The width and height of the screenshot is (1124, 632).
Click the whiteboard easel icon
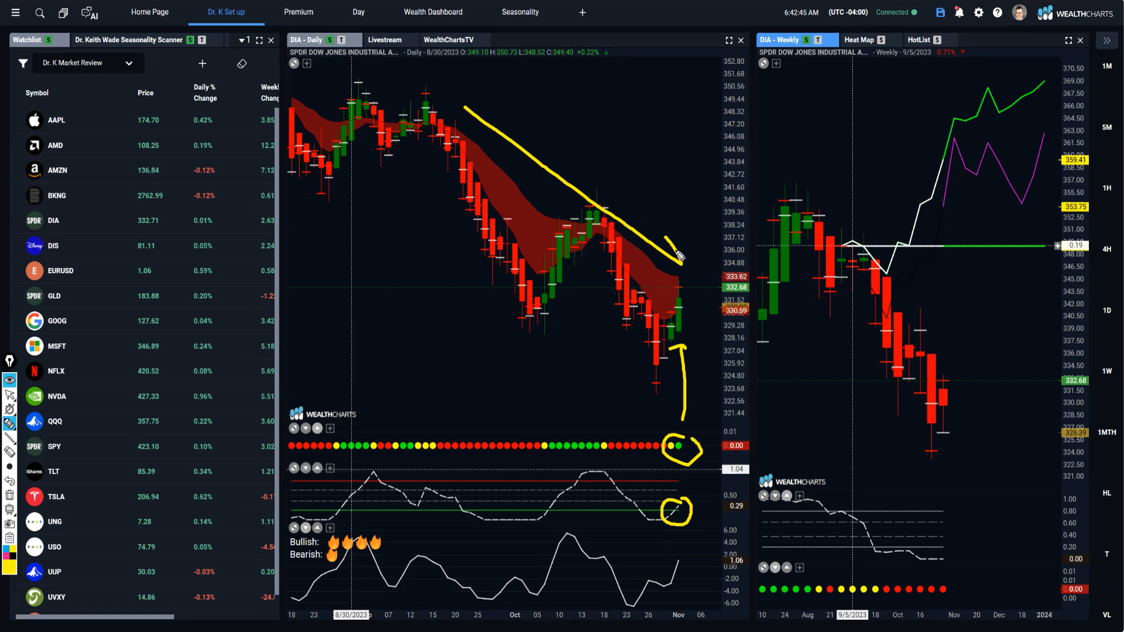tap(9, 509)
